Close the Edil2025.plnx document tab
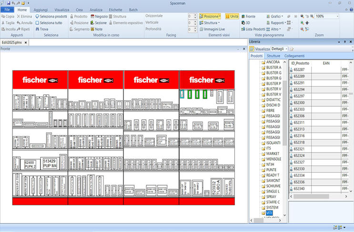 point(26,42)
